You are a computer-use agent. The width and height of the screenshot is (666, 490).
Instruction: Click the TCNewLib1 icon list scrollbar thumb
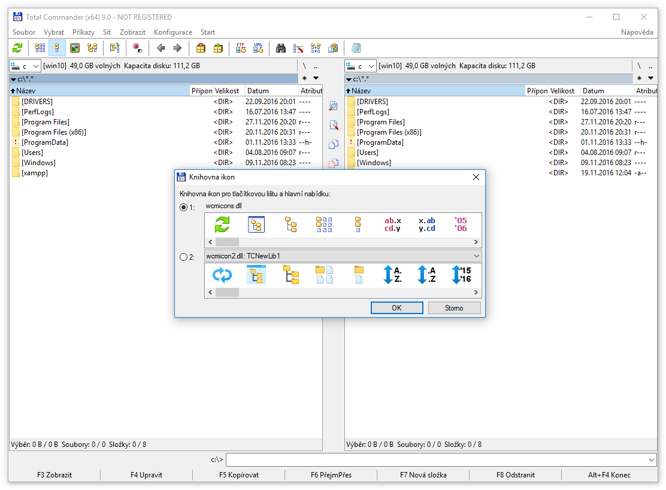pyautogui.click(x=227, y=293)
